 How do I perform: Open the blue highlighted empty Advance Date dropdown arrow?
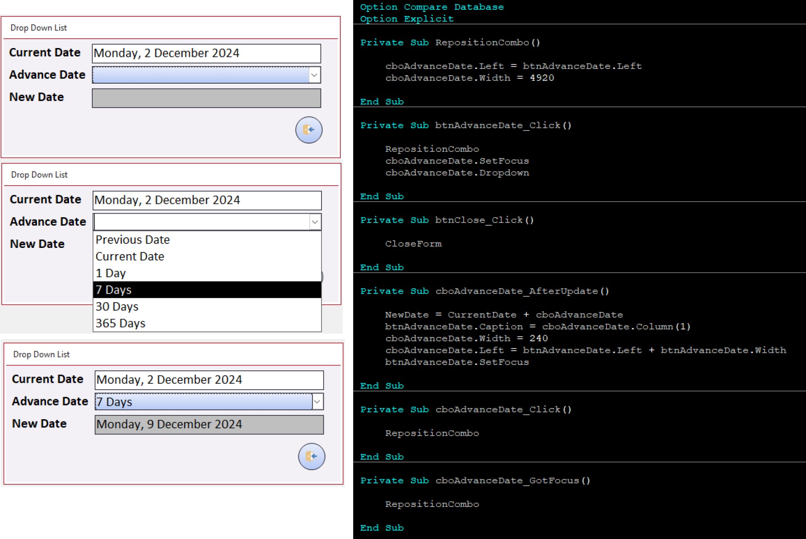314,75
